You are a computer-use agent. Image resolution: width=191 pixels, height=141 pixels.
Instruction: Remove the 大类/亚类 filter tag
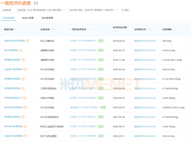point(64,10)
